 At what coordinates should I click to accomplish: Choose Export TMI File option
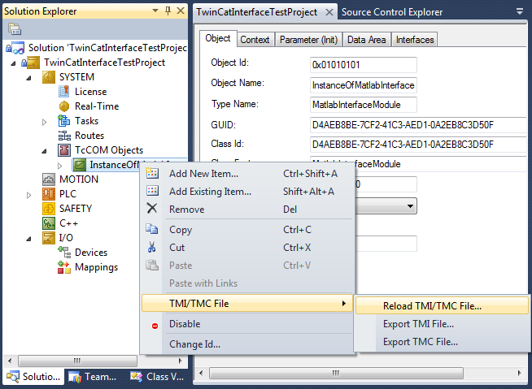click(442, 324)
